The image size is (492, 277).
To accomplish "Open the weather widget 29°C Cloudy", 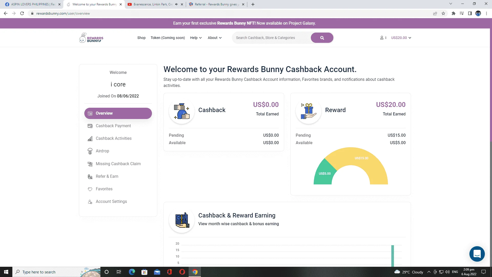I will [409, 272].
